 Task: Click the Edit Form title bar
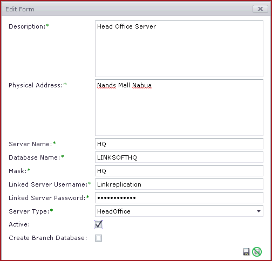126,9
